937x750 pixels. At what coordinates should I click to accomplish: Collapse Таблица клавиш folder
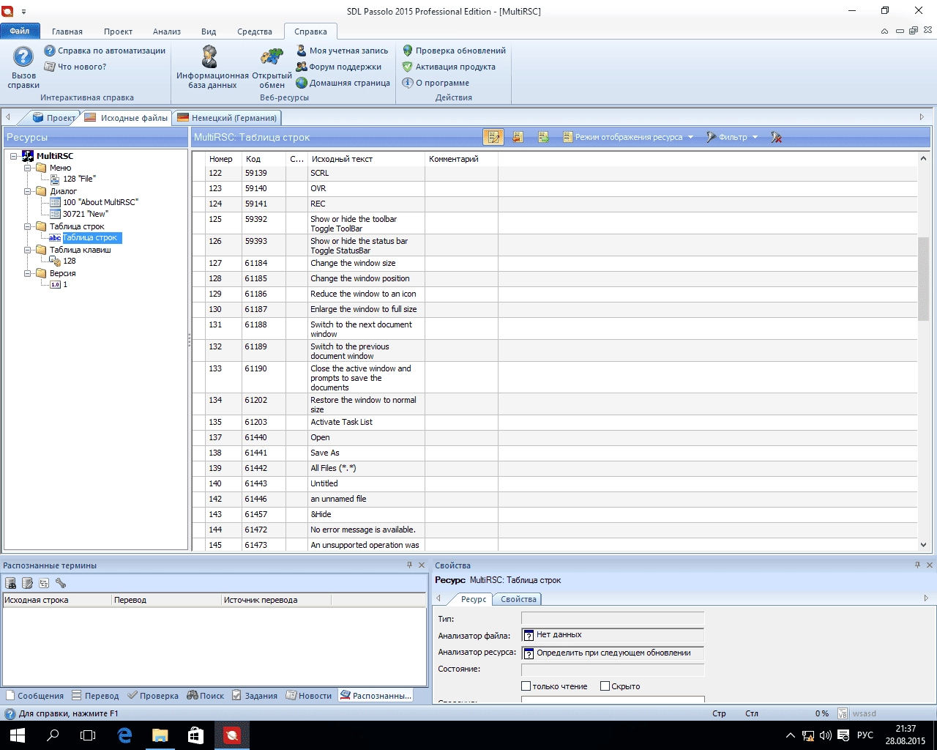click(28, 250)
